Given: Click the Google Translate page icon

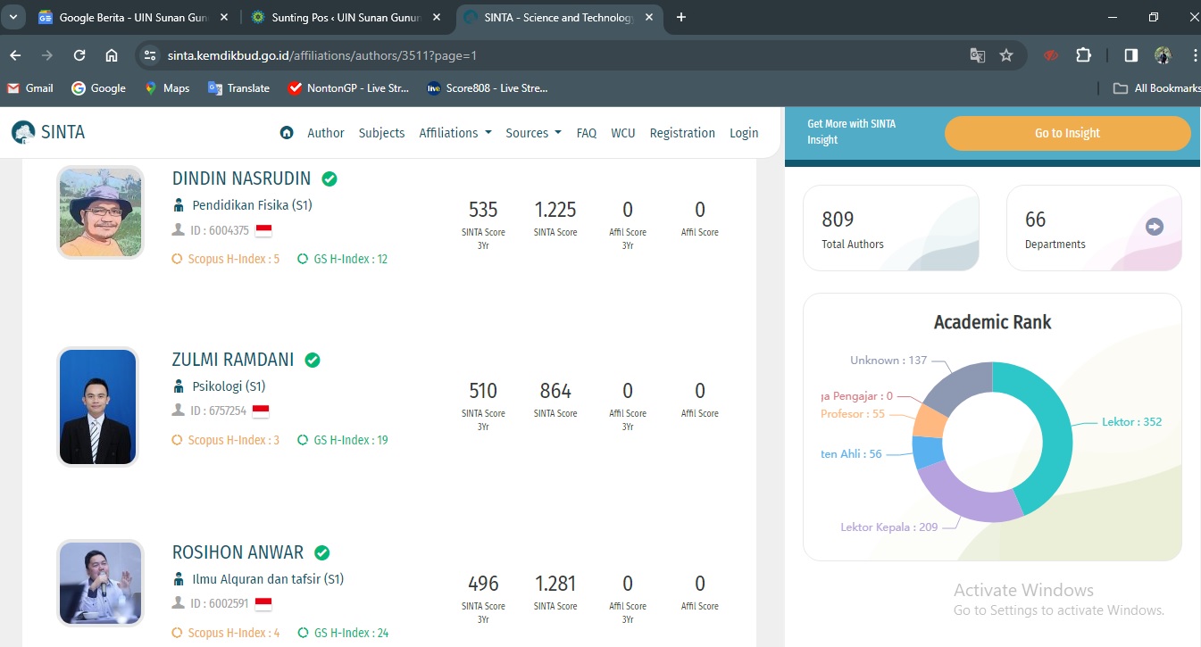Looking at the screenshot, I should [978, 55].
